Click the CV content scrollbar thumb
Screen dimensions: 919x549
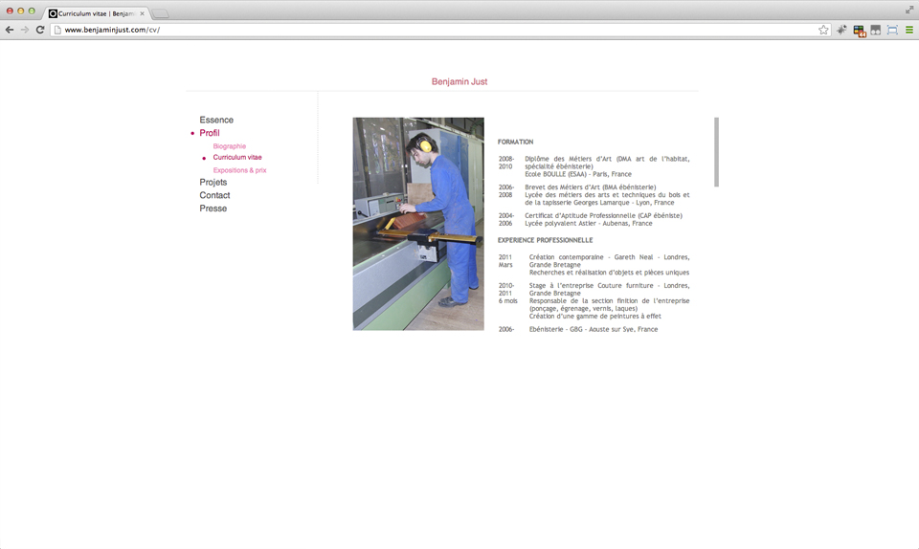(x=716, y=152)
